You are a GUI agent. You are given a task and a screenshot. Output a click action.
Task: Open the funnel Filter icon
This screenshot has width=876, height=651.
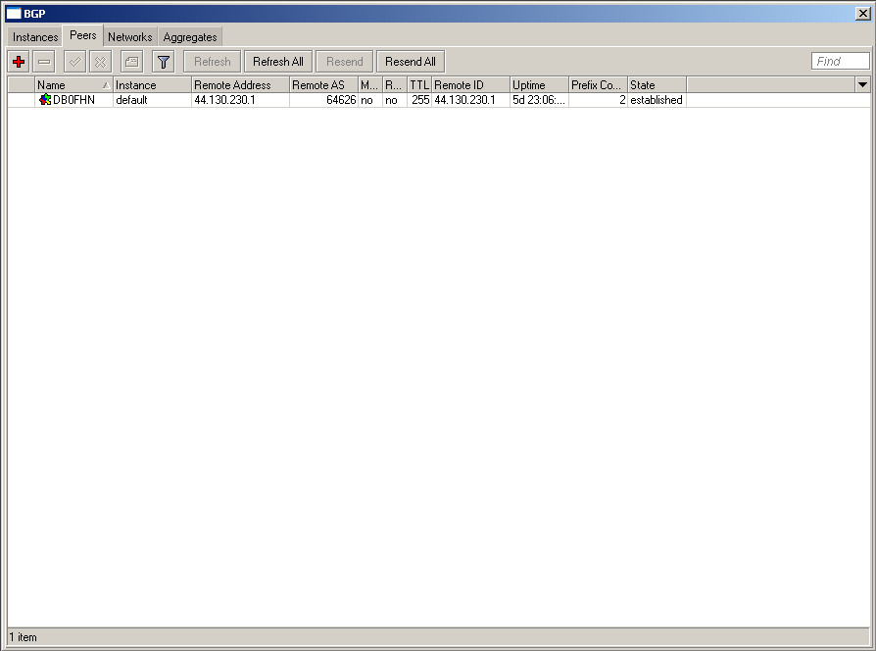coord(163,62)
